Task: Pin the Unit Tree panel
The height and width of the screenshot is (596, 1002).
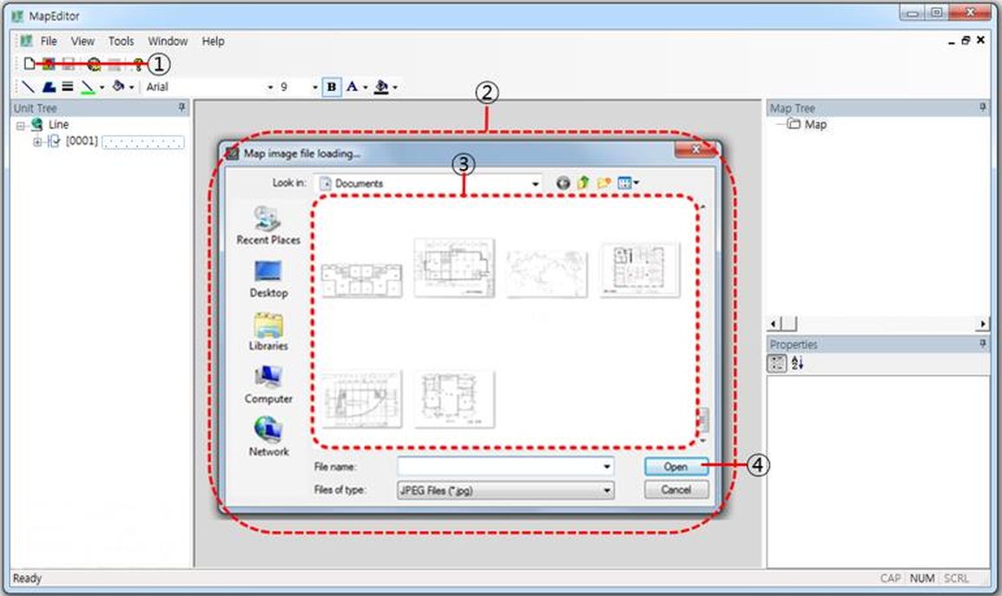Action: tap(182, 108)
